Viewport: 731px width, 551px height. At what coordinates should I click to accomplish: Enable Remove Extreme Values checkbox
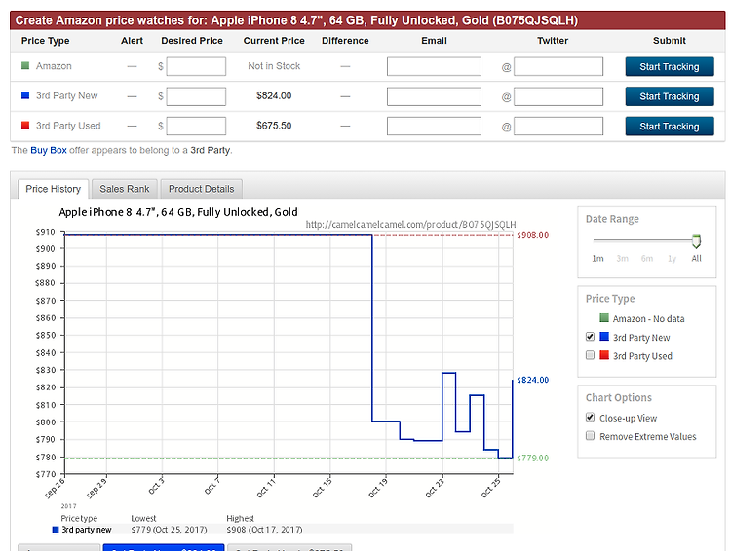pos(591,436)
